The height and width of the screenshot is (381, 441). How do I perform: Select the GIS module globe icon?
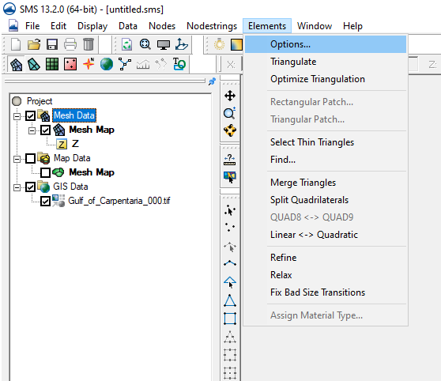coord(107,65)
